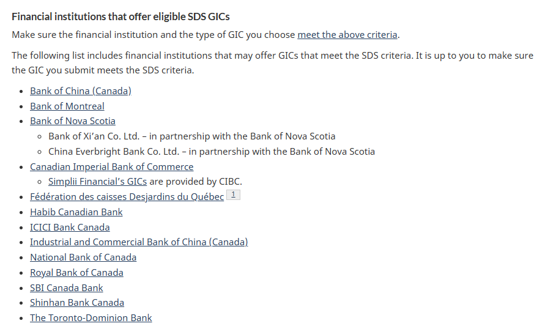Open Industrial and Commercial Bank of China link
This screenshot has height=326, width=537.
click(x=139, y=242)
